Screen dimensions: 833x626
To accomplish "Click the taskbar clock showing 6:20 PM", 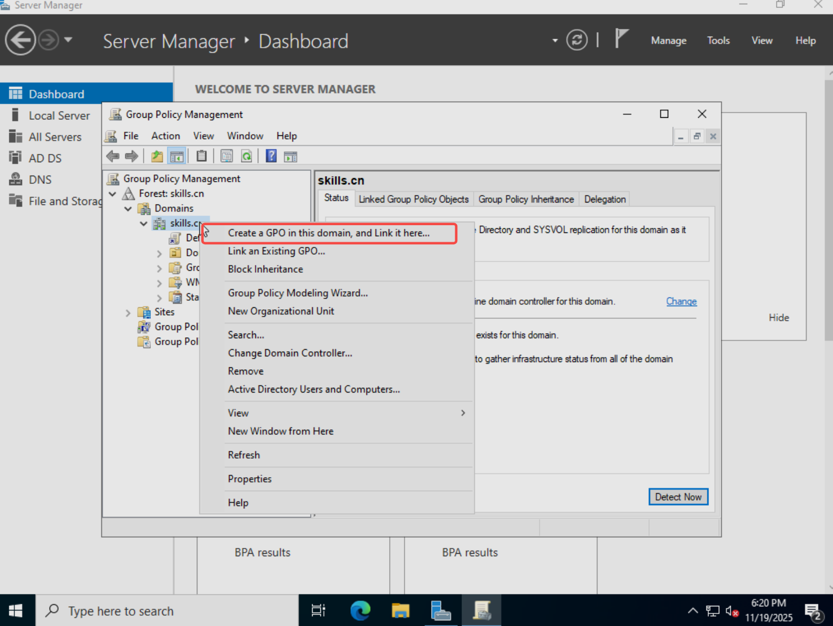I will (768, 611).
